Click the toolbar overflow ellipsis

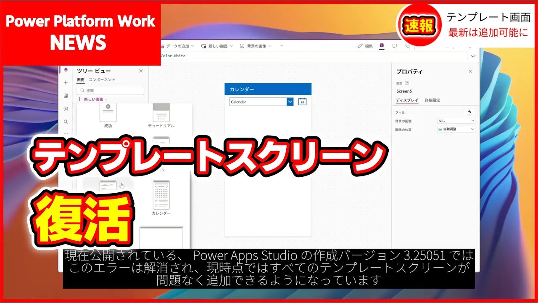tap(281, 46)
